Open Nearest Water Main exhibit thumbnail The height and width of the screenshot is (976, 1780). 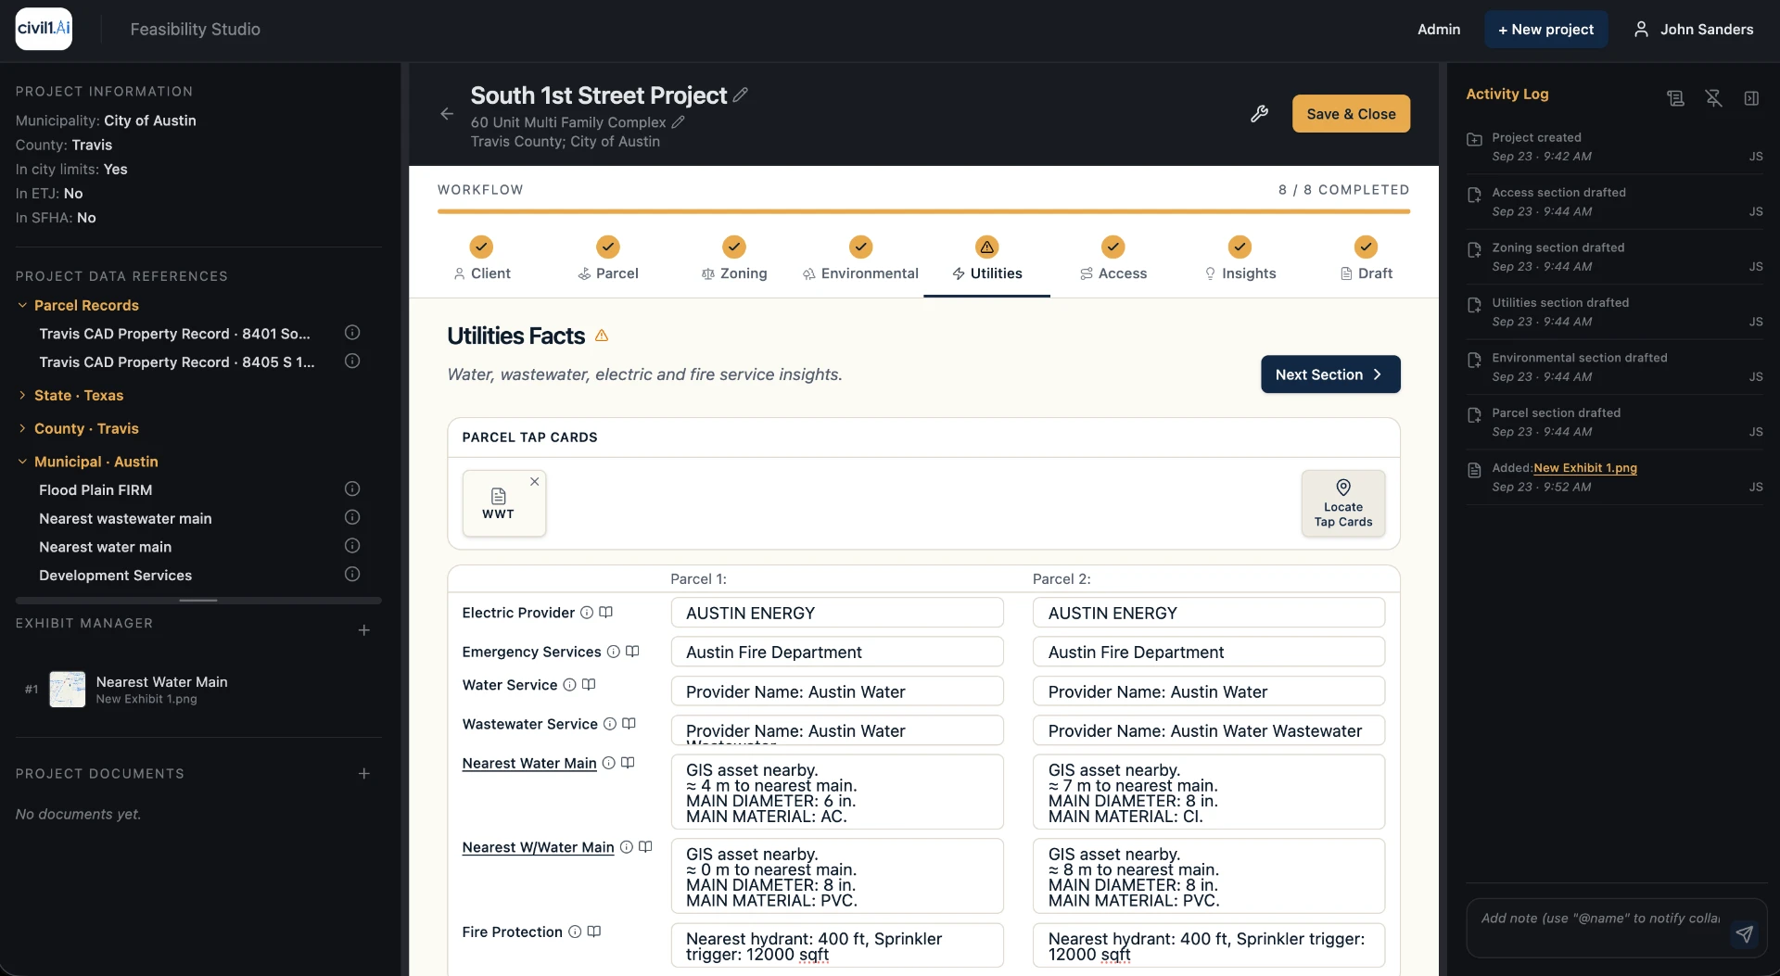coord(67,690)
